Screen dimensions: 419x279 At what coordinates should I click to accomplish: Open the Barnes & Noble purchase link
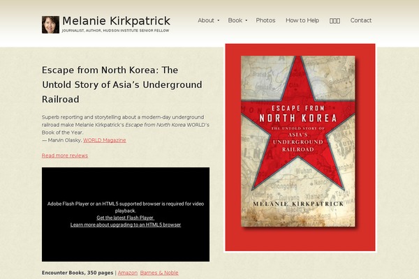point(159,273)
